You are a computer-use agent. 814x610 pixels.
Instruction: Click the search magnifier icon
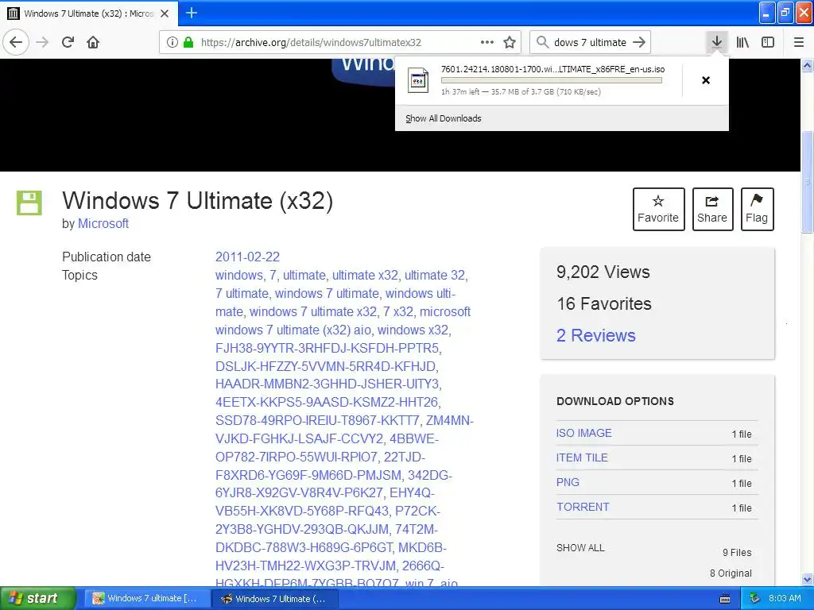click(542, 42)
